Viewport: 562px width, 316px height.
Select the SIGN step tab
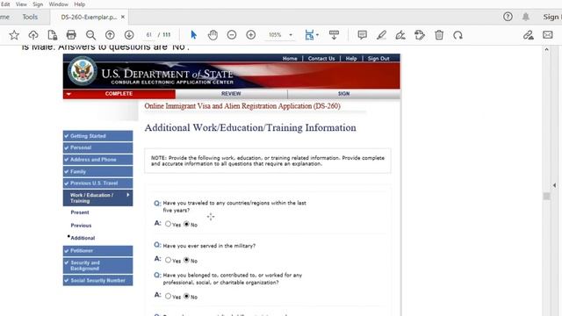tap(343, 94)
